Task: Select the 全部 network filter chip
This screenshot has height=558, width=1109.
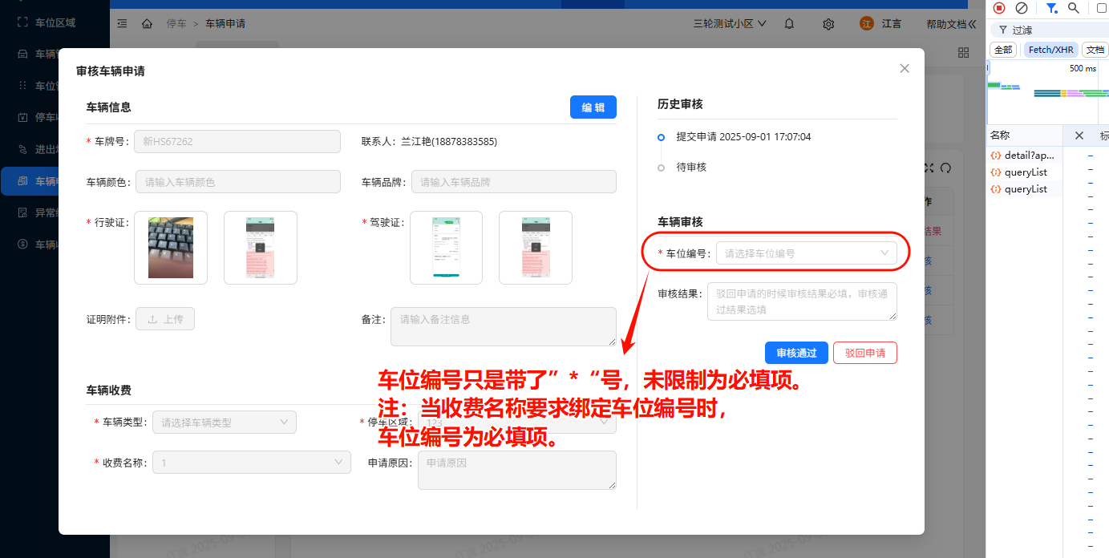Action: click(1002, 49)
